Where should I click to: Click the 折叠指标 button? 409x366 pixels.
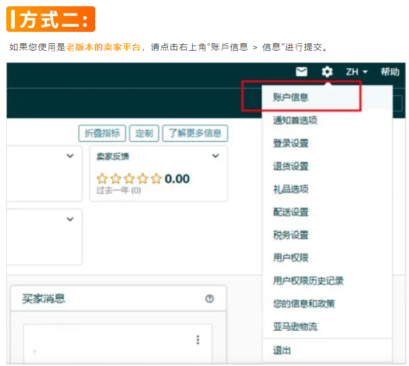102,133
